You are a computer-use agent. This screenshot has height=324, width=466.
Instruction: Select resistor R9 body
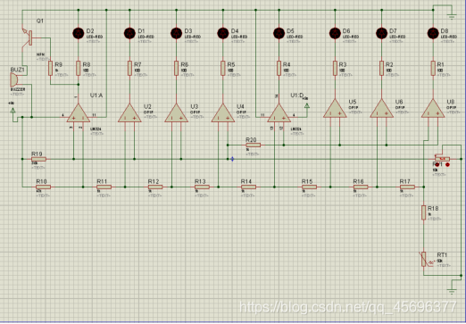50,68
